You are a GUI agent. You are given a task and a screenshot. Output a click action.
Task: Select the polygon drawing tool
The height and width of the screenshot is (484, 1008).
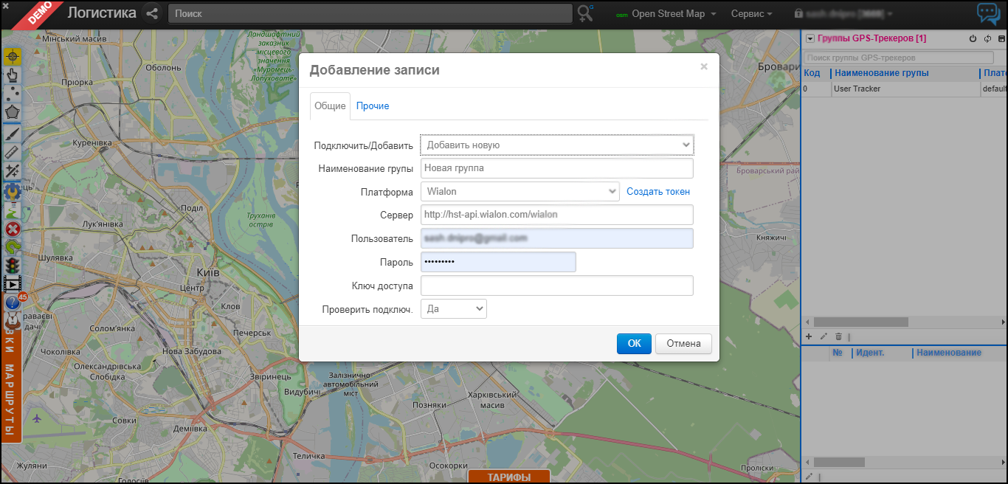coord(13,114)
